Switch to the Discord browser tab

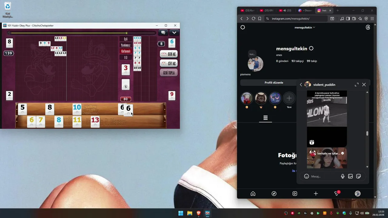[x=305, y=10]
